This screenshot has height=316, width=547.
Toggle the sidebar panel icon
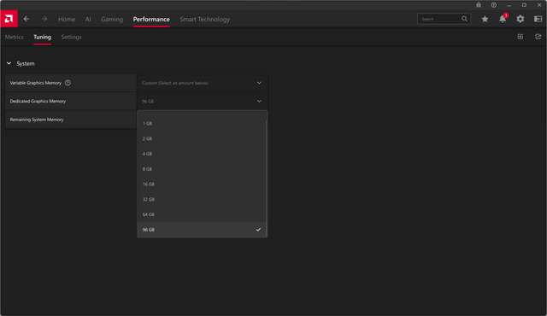point(538,19)
